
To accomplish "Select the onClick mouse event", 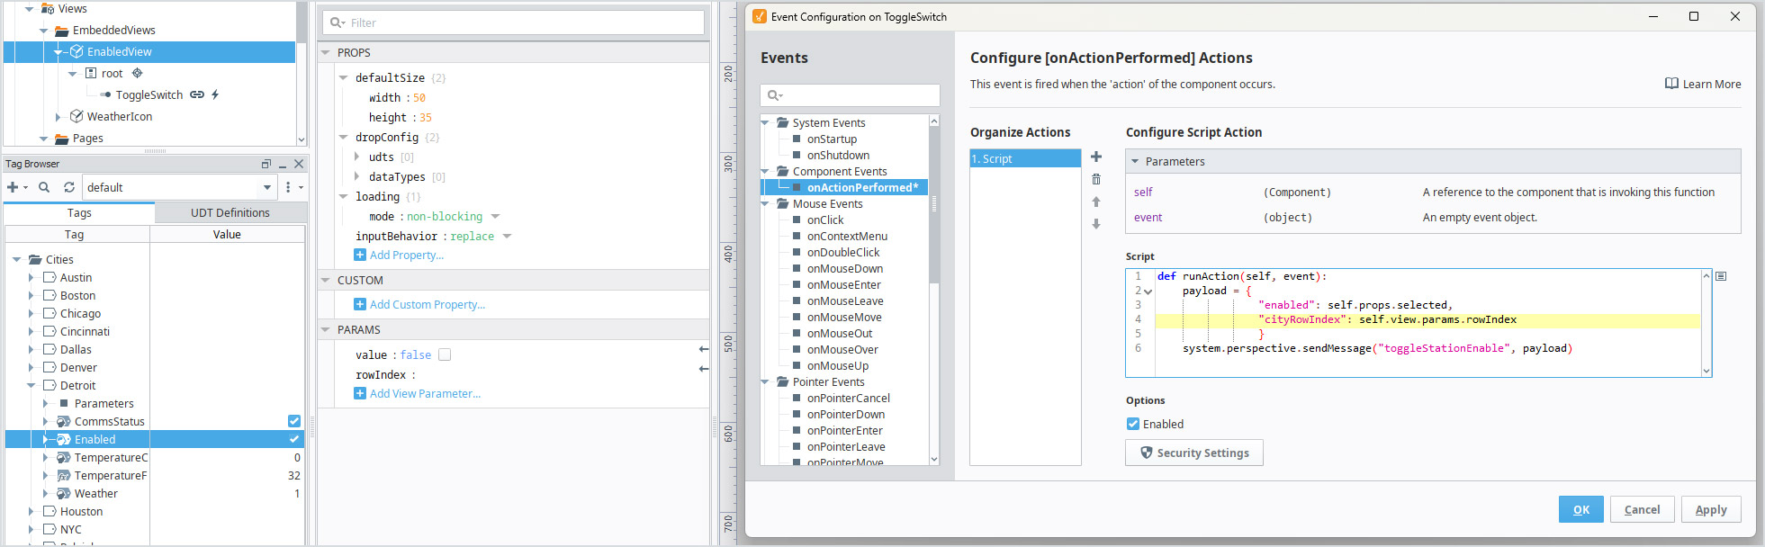I will (x=824, y=220).
